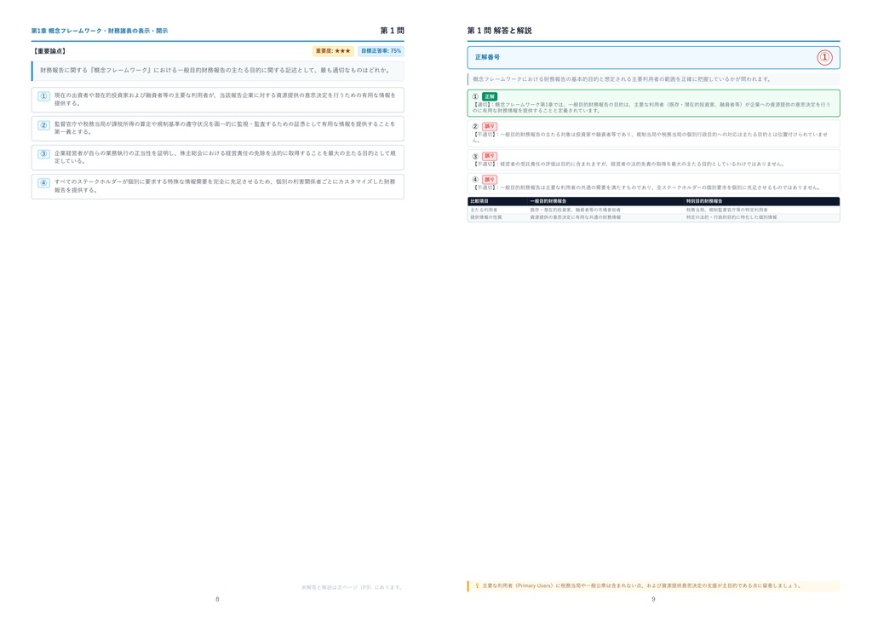Click the summary line starting 概念フレームワークにおける財務報告
This screenshot has width=872, height=617.
pyautogui.click(x=622, y=79)
